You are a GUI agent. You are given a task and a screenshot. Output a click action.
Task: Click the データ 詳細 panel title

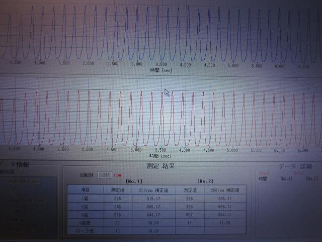[295, 166]
